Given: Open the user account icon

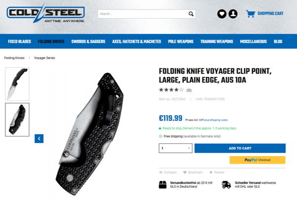Looking at the screenshot, I should [233, 14].
